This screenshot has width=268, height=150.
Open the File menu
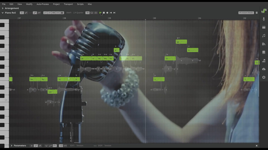coord(4,4)
